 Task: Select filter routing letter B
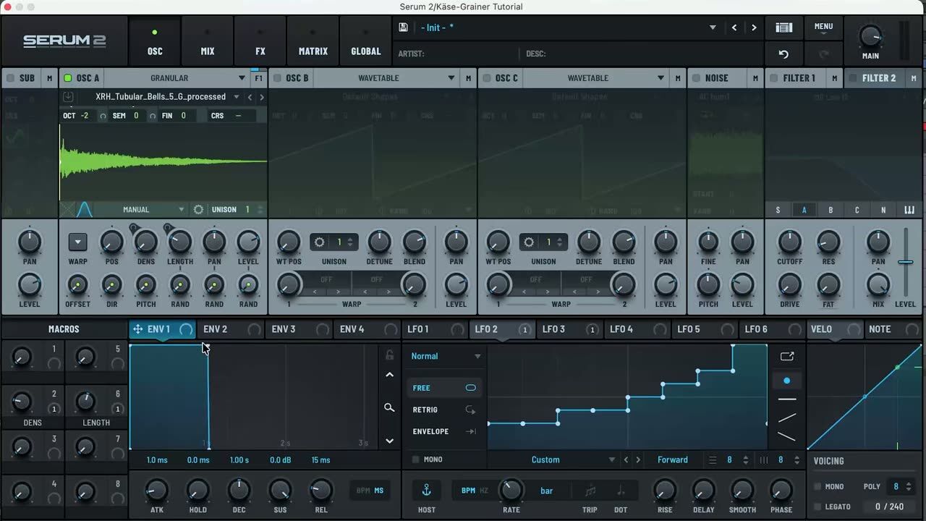tap(831, 210)
